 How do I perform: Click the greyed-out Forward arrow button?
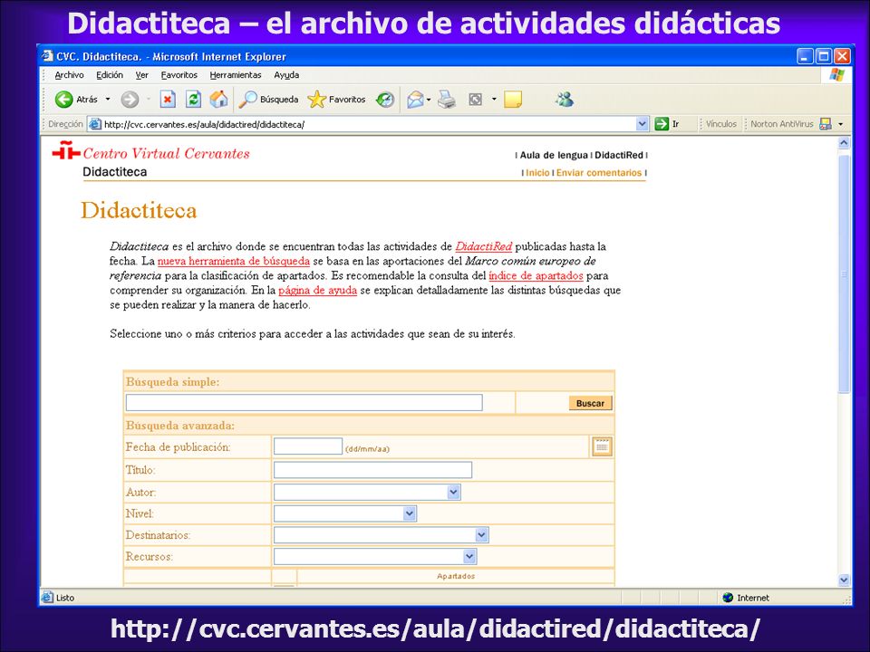pyautogui.click(x=130, y=100)
